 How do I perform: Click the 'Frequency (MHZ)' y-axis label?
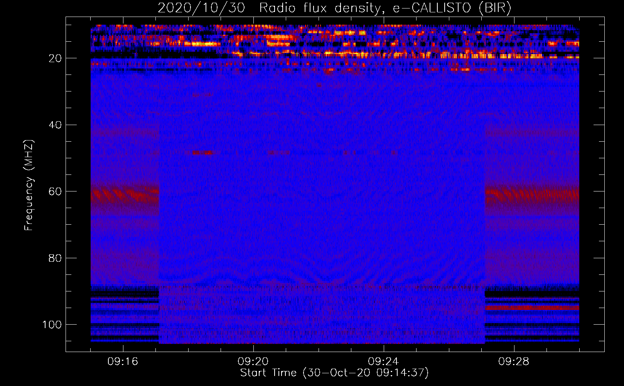[x=29, y=185]
